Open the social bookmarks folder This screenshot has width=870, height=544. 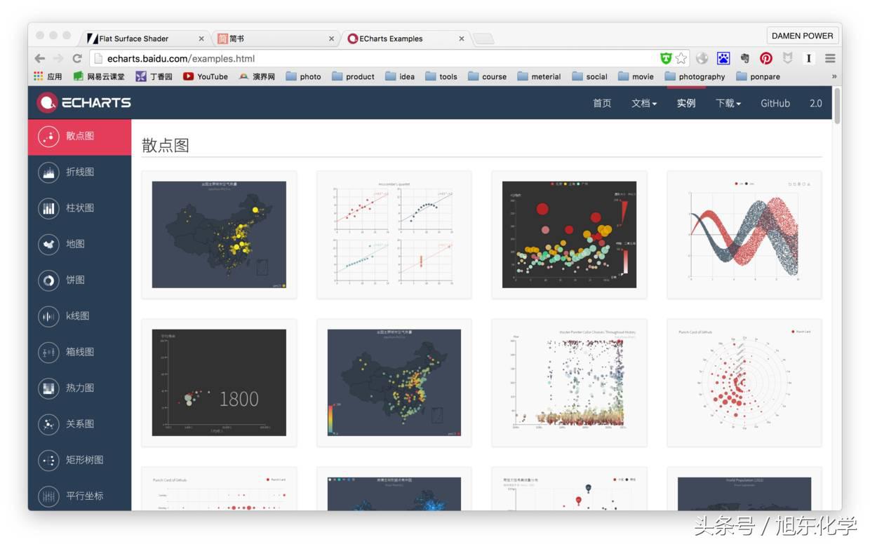[589, 76]
